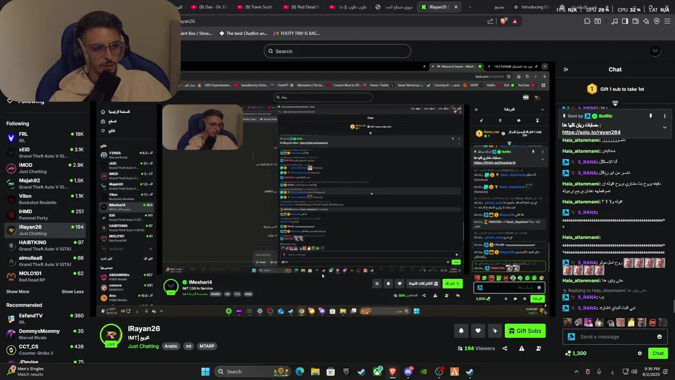Open Windows Start button

tap(205, 372)
